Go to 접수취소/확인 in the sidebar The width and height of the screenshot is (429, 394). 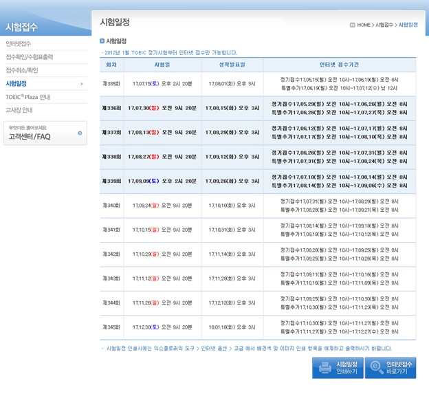coord(23,70)
